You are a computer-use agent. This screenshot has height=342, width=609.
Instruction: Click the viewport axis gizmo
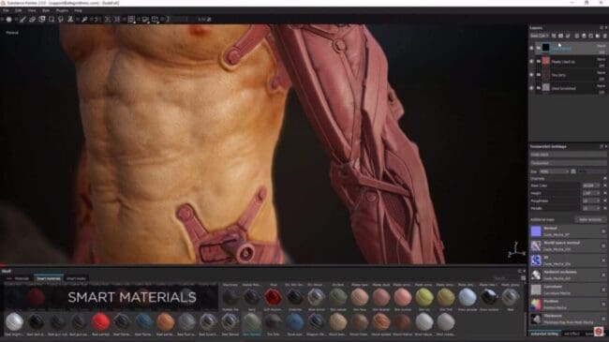click(516, 249)
